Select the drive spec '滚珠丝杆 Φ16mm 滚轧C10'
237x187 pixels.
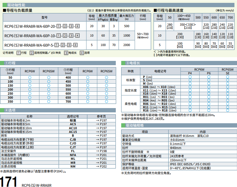(x=189, y=136)
